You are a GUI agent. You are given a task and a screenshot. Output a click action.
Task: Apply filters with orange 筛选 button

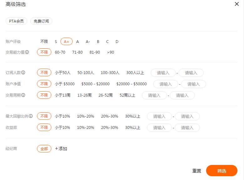[221, 171]
